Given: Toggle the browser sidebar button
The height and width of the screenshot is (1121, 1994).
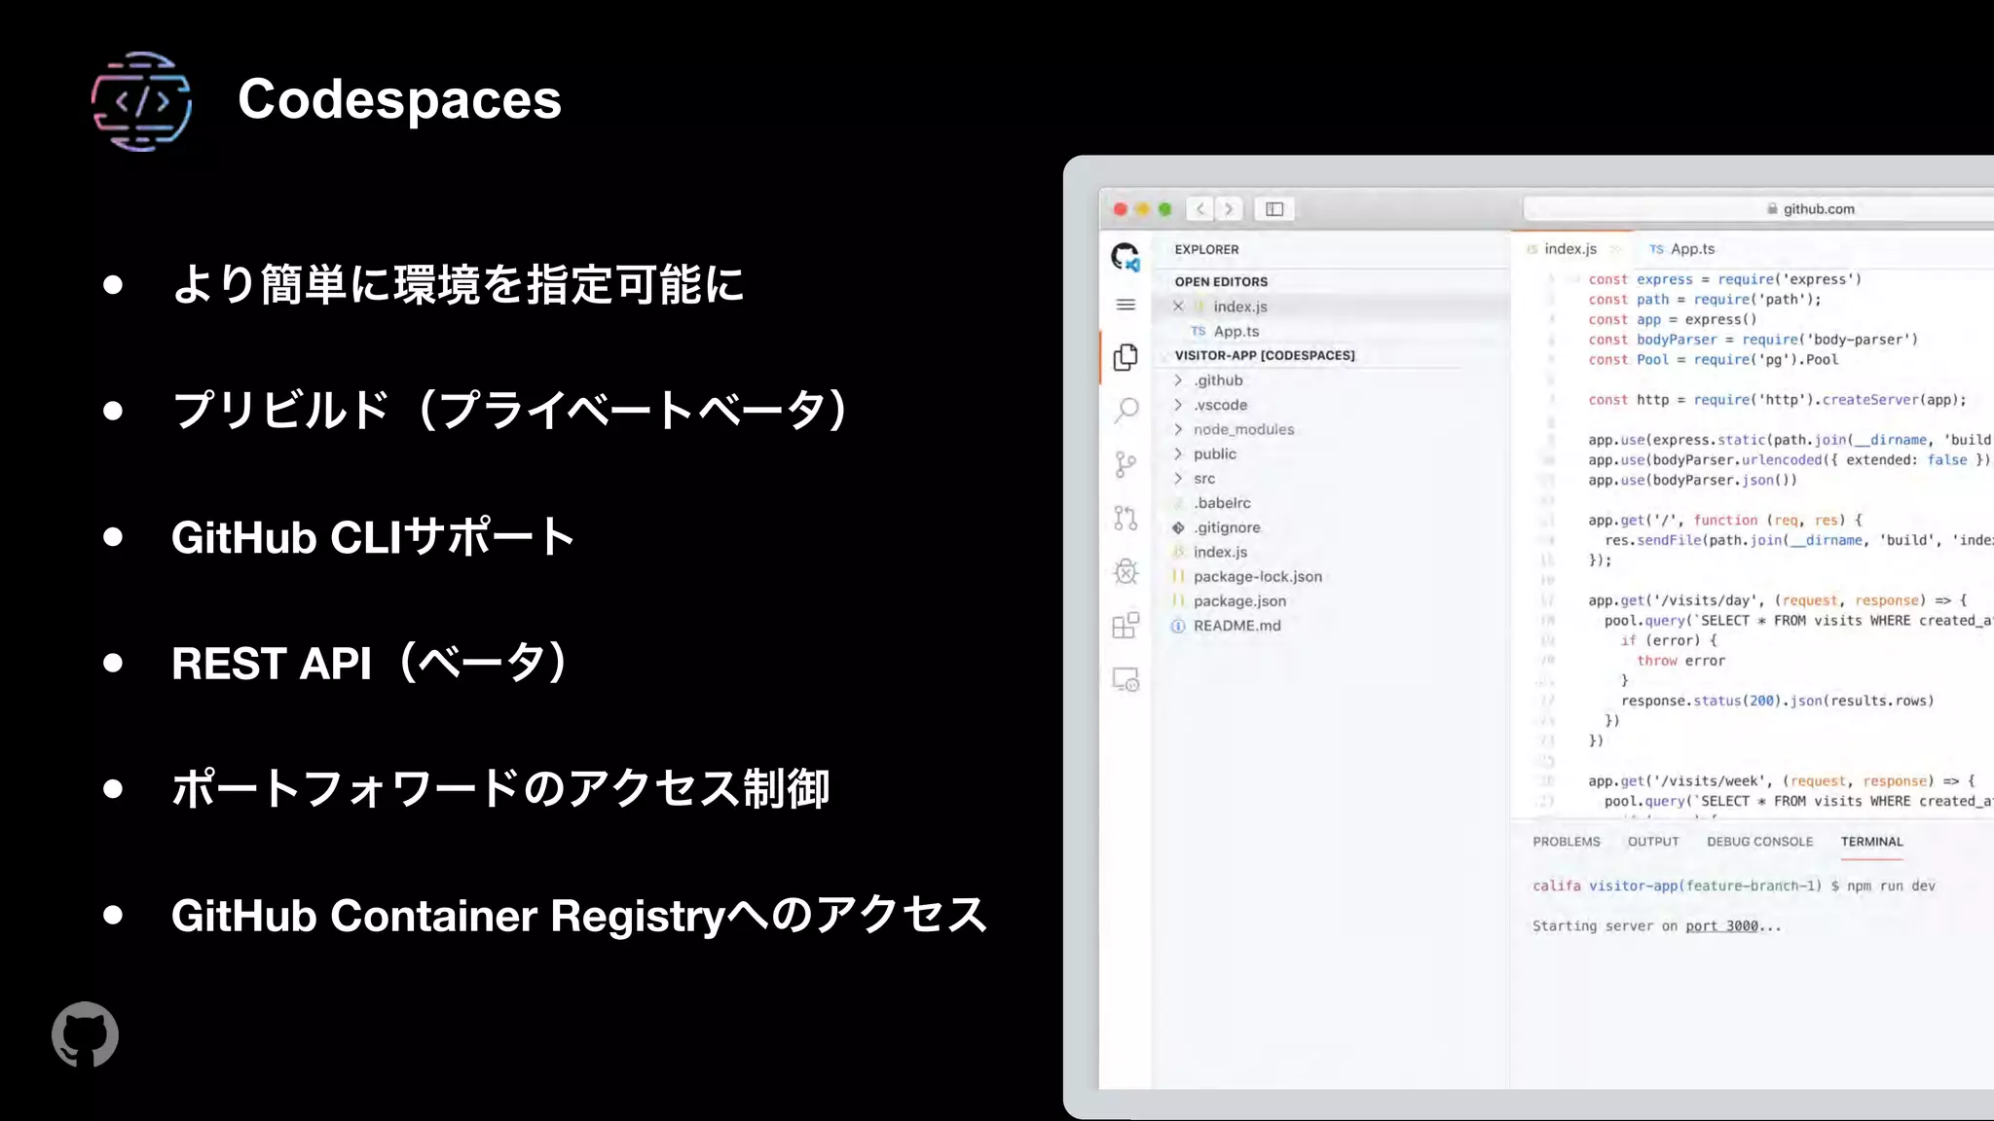Looking at the screenshot, I should click(x=1274, y=209).
